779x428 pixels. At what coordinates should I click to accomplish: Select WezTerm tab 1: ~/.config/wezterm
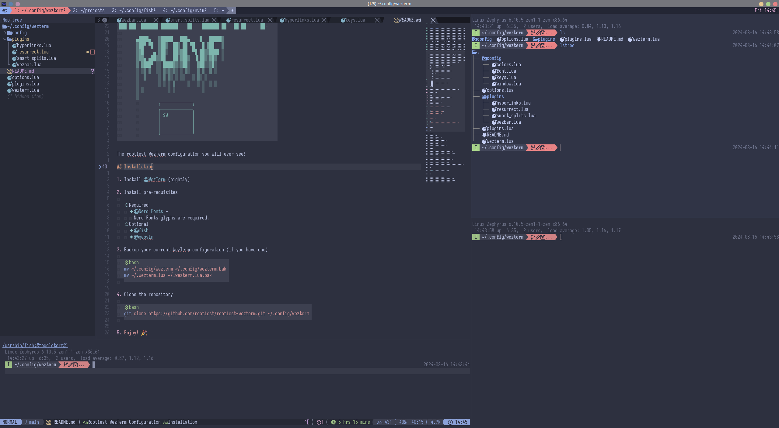pyautogui.click(x=40, y=11)
